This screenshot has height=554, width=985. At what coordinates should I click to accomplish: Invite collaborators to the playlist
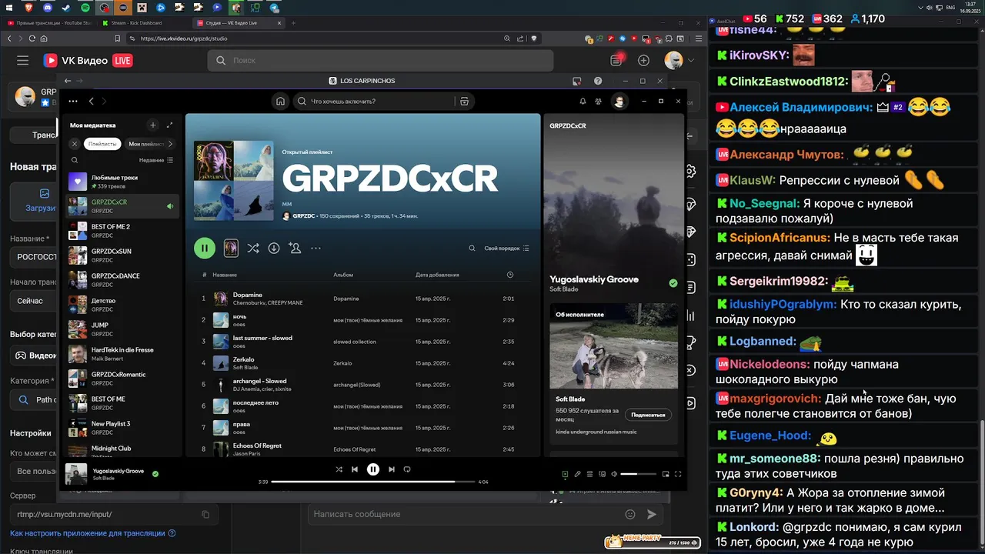pos(295,248)
